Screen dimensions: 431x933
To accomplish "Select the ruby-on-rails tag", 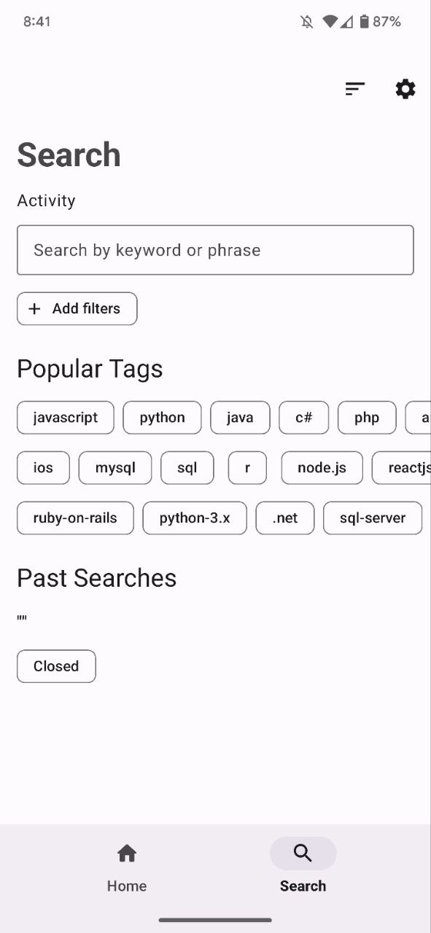I will (75, 518).
